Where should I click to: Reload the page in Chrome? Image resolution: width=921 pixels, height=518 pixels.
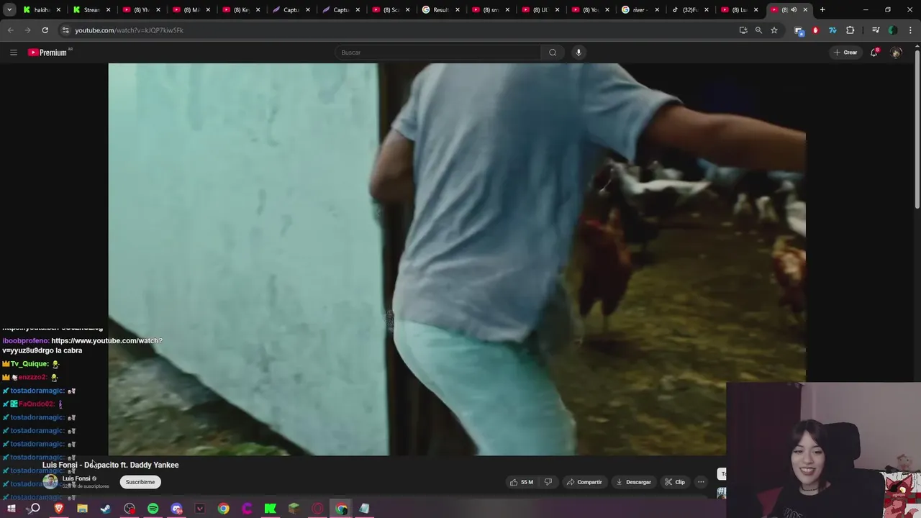tap(45, 30)
